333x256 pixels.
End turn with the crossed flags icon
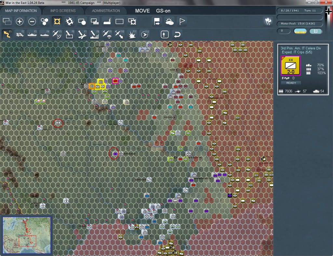tap(268, 21)
